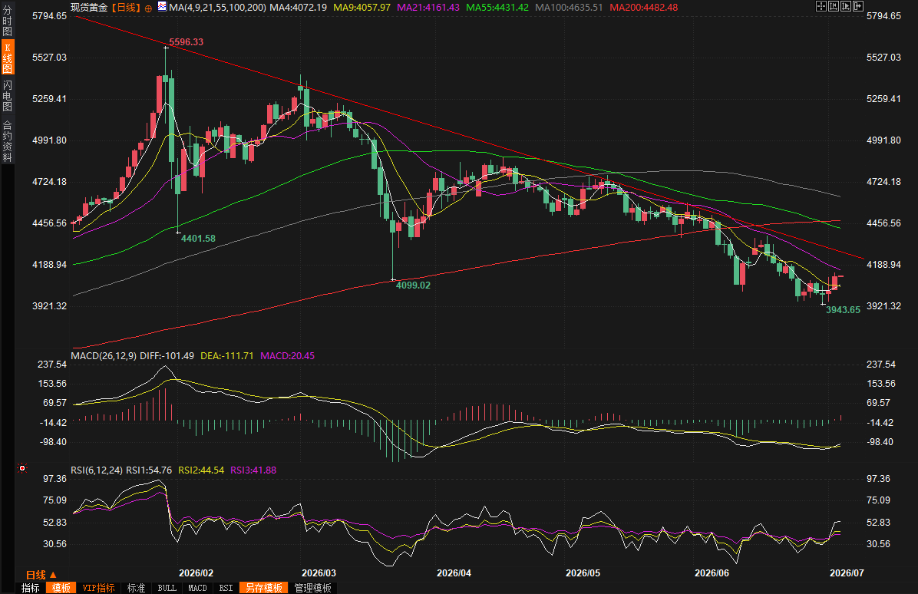The image size is (918, 594).
Task: Expand the 日线 period dropdown
Action: point(41,575)
